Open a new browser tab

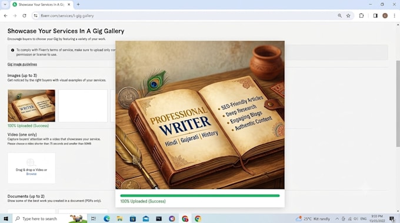[x=78, y=4]
